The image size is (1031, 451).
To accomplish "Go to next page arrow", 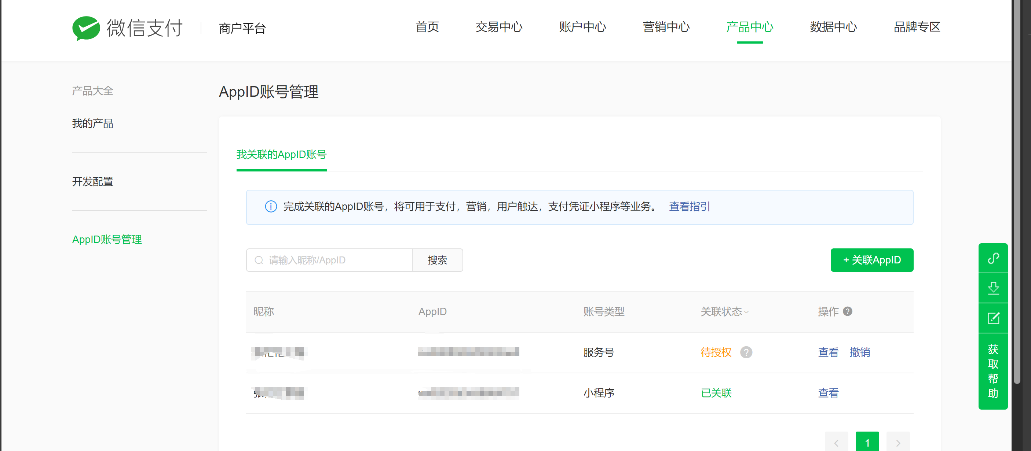I will point(898,442).
